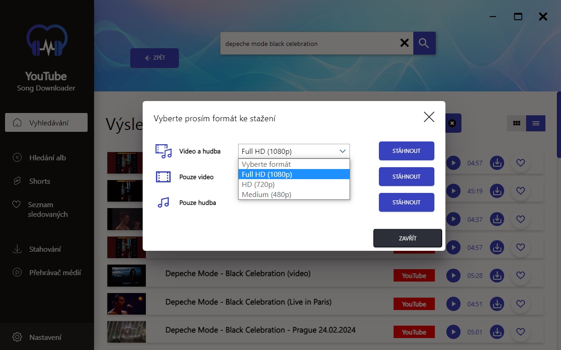Click the Zavřít button

point(407,238)
